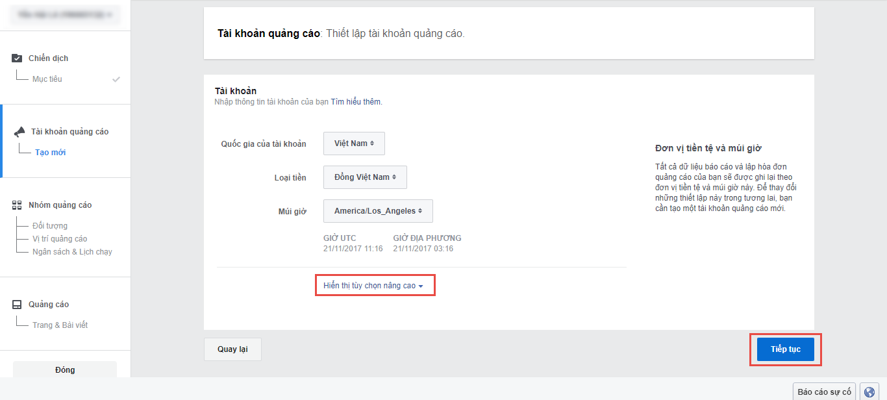Open the Việt Nam country dropdown
The width and height of the screenshot is (887, 400).
[x=354, y=144]
